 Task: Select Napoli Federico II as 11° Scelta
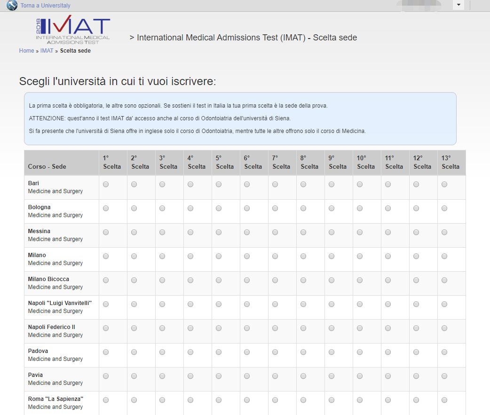tap(388, 328)
